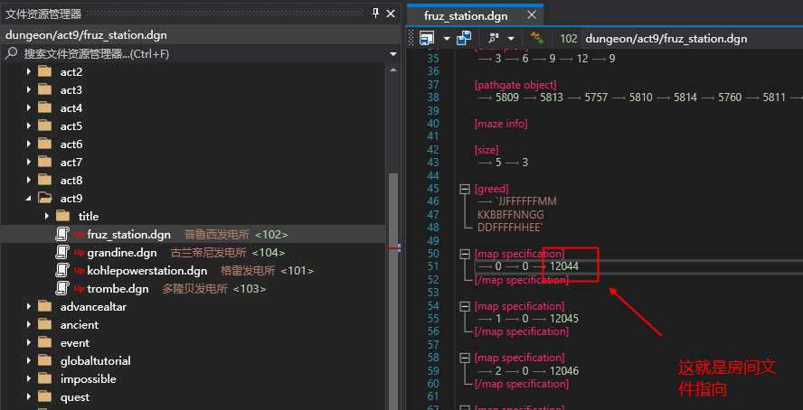Screen dimensions: 803x410
Task: Collapse the map specification block at line 50
Action: (x=465, y=254)
